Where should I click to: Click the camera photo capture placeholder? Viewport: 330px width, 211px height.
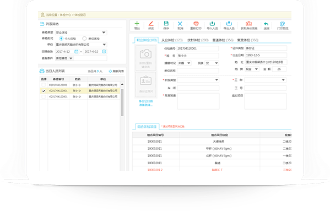pos(145,58)
